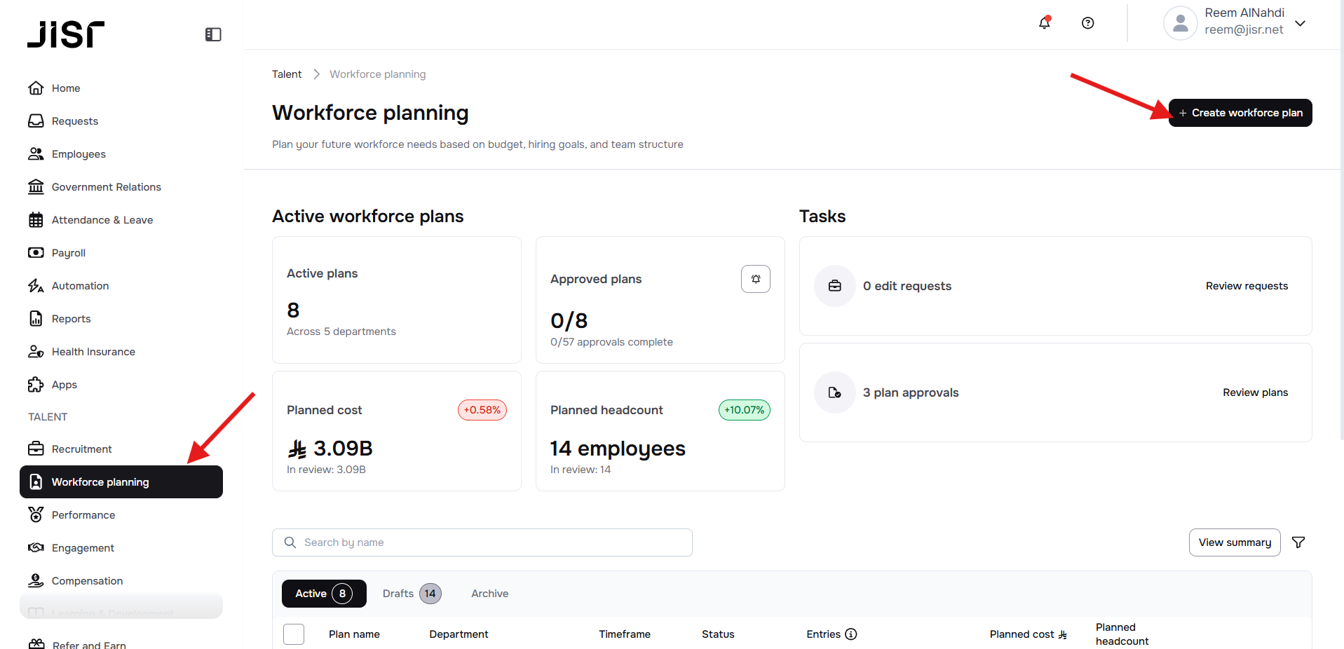Image resolution: width=1344 pixels, height=649 pixels.
Task: Open the notifications bell
Action: (x=1044, y=23)
